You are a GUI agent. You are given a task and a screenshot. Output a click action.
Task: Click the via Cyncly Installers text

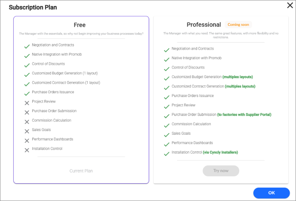(x=220, y=152)
